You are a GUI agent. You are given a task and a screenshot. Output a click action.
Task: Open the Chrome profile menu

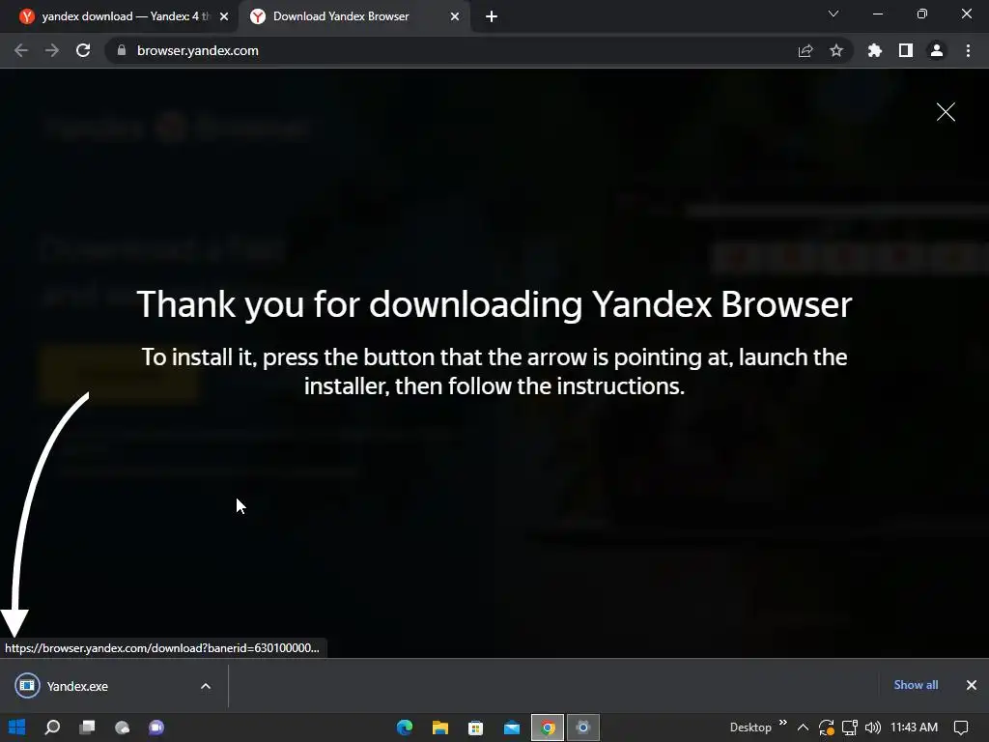tap(937, 50)
